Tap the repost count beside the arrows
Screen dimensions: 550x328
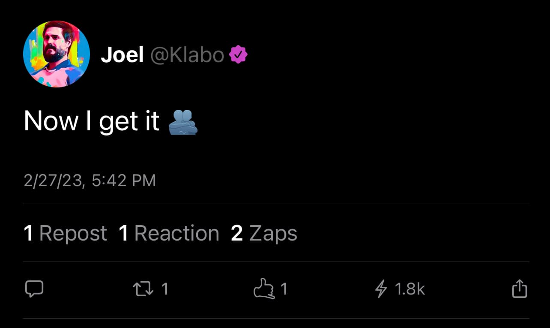tap(165, 289)
